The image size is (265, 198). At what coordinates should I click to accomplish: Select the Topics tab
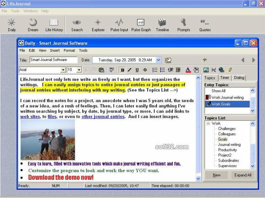click(210, 78)
